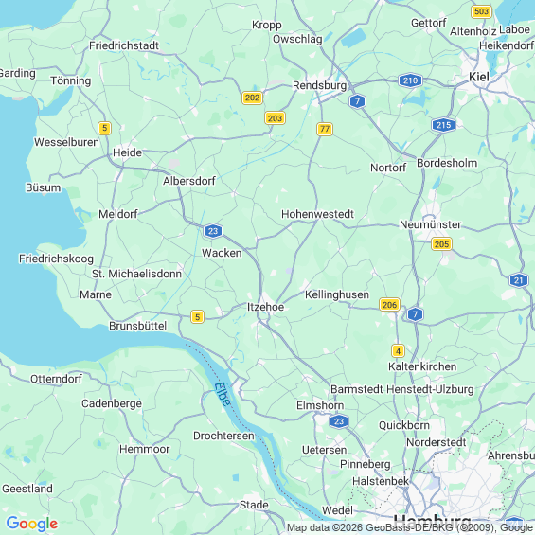535x535 pixels.
Task: Select the Itzehoe town label
Action: [265, 307]
